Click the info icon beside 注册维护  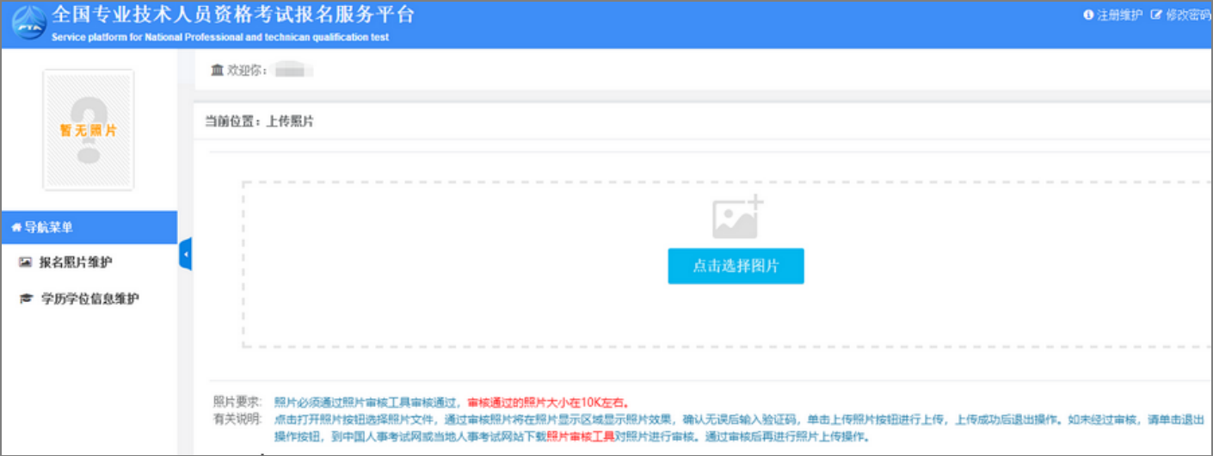click(1088, 15)
